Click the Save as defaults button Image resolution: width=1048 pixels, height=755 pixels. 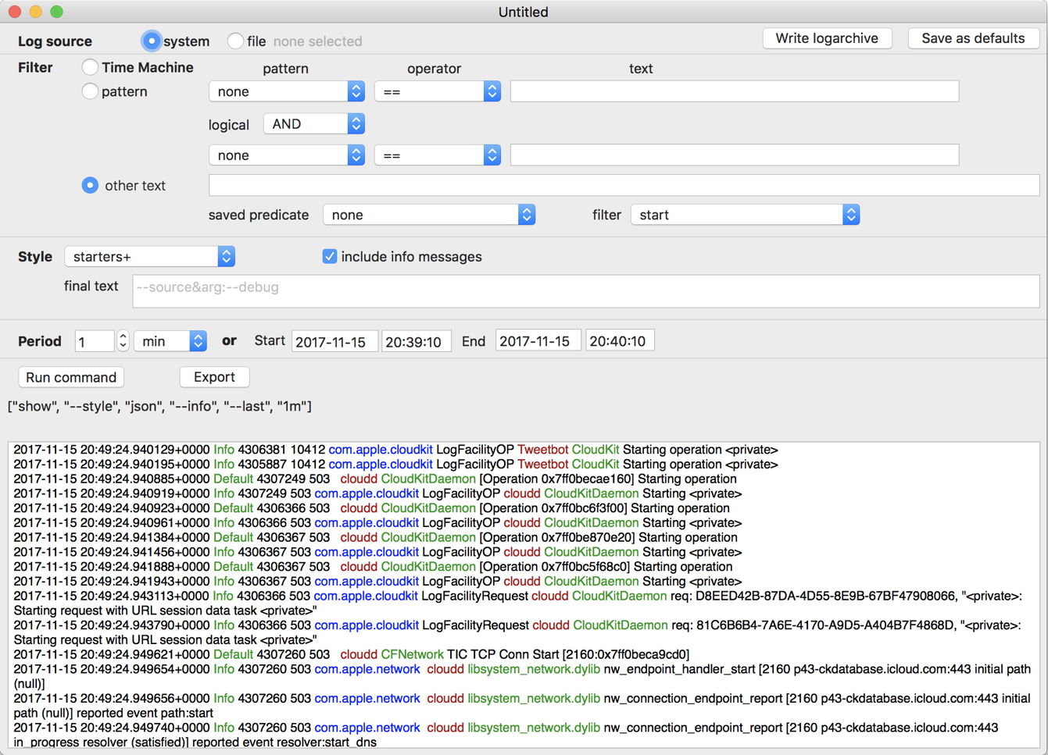973,38
